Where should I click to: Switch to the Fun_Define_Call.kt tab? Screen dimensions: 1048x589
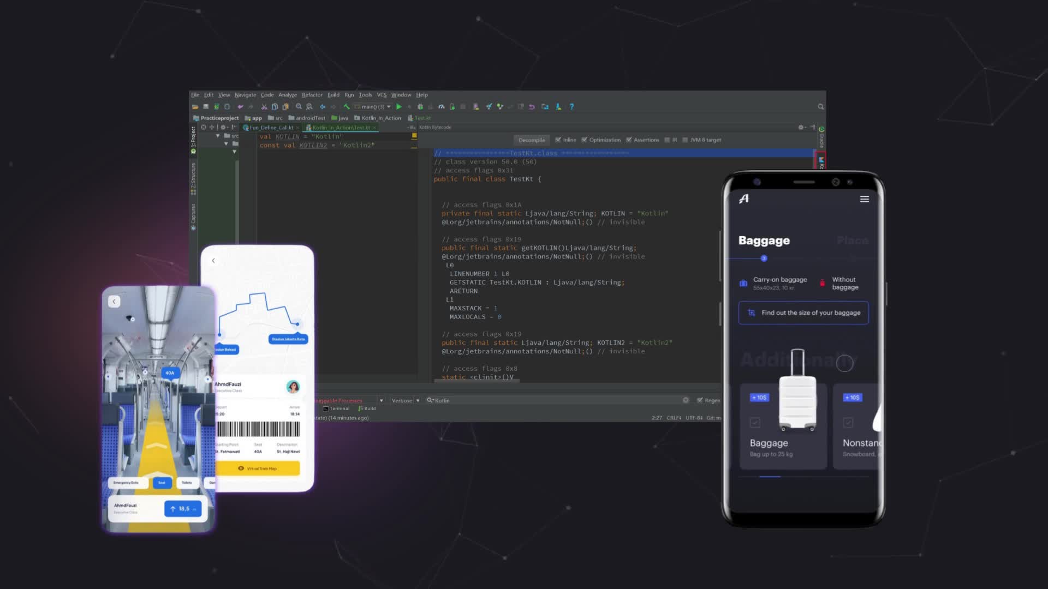click(271, 128)
